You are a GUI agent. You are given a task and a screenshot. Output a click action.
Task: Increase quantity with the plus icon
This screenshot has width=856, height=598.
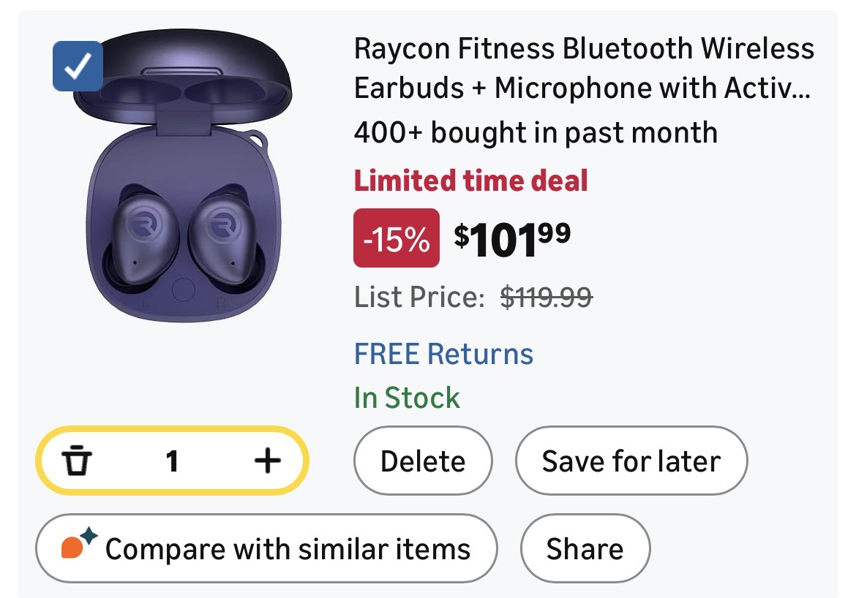point(268,461)
